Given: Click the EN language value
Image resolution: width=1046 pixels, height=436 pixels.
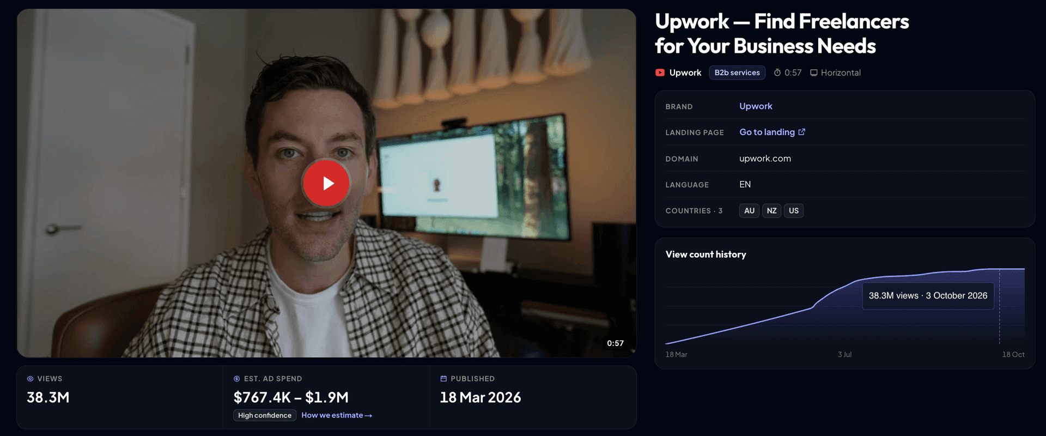Looking at the screenshot, I should pyautogui.click(x=745, y=185).
